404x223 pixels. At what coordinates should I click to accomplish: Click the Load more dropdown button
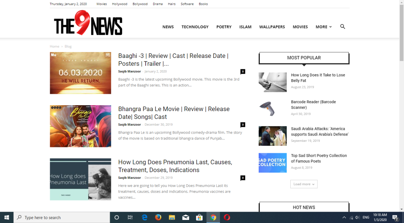point(304,184)
